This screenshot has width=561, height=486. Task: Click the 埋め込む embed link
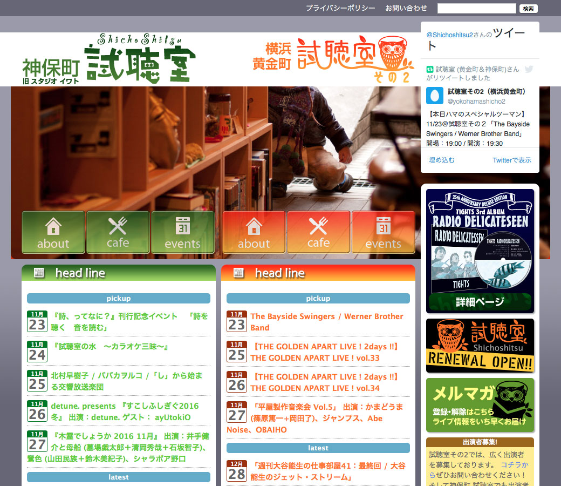tap(441, 160)
